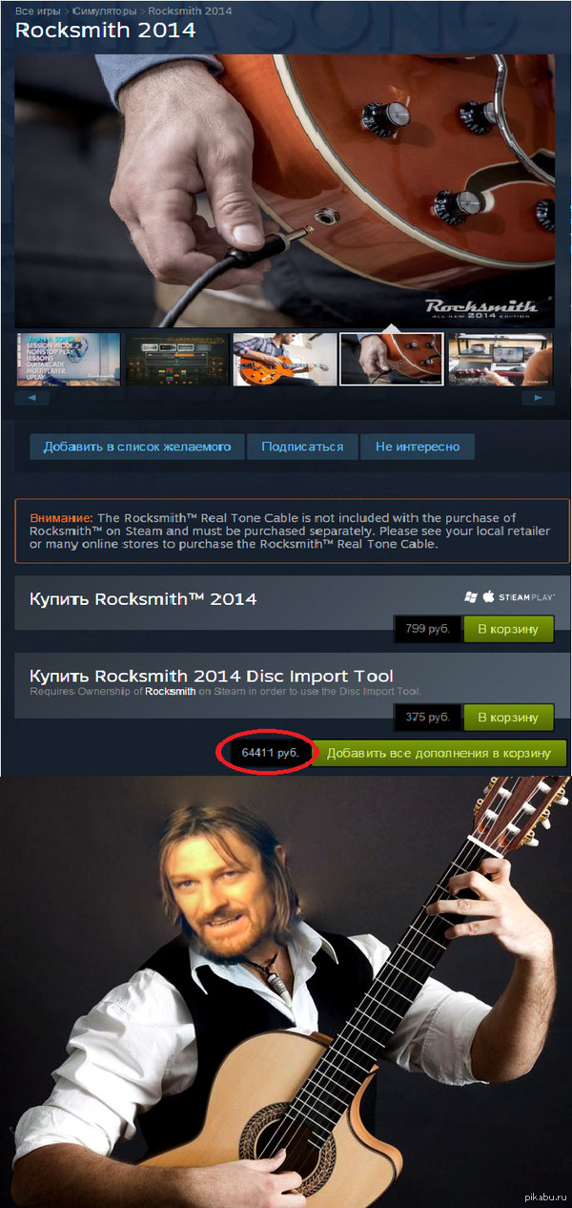Click the thumbnail strip scrollbar track
The height and width of the screenshot is (1208, 572).
286,397
